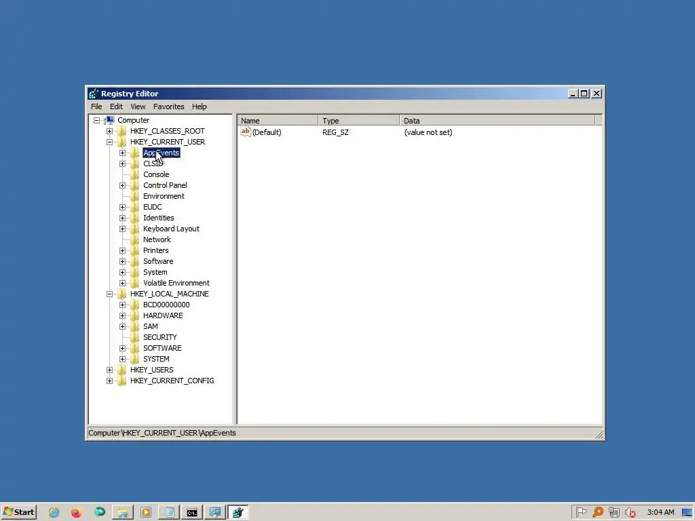
Task: Select the BCD00000000 key label
Action: pos(166,305)
